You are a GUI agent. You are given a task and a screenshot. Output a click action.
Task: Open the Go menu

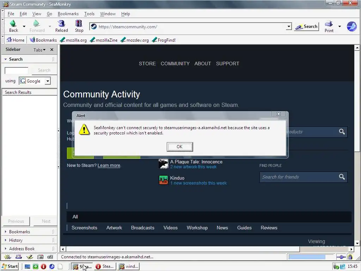coord(49,14)
